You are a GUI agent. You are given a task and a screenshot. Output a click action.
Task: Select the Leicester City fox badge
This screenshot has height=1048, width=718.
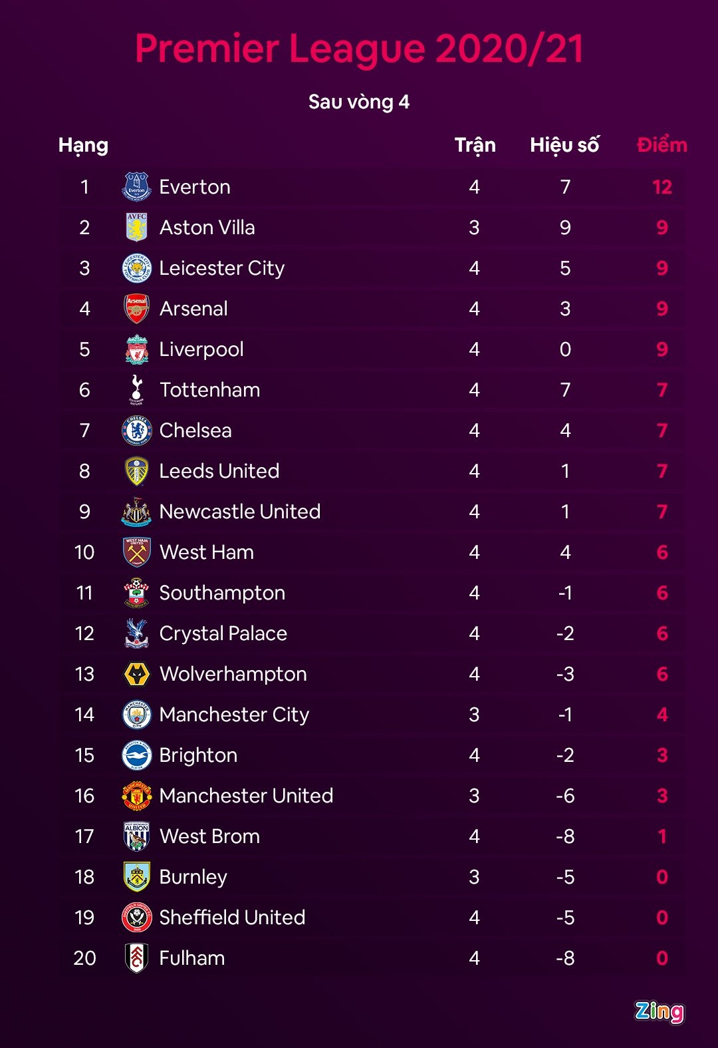136,268
